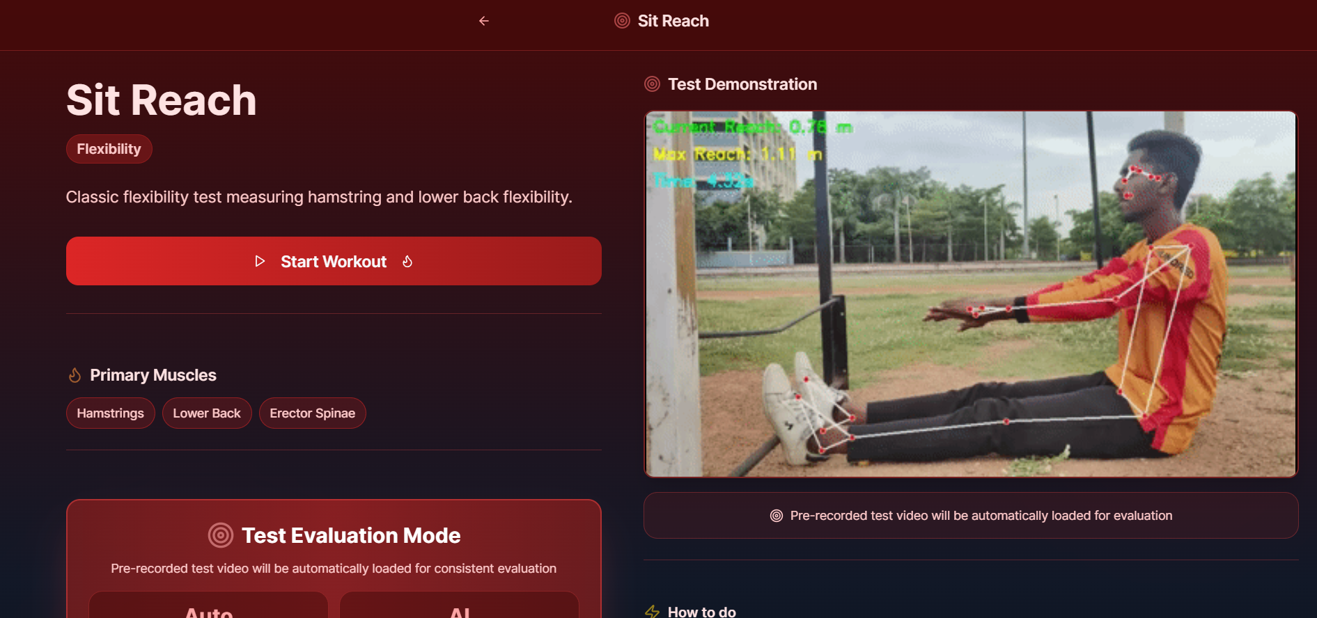This screenshot has width=1317, height=618.
Task: Click the pre-recorded test video notice banner
Action: click(971, 516)
